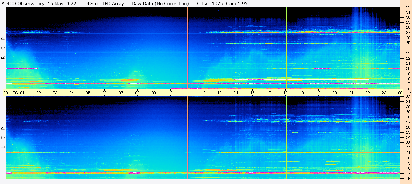Image resolution: width=412 pixels, height=184 pixels.
Task: Click "00 MHz" at time axis end
Action: (405, 93)
